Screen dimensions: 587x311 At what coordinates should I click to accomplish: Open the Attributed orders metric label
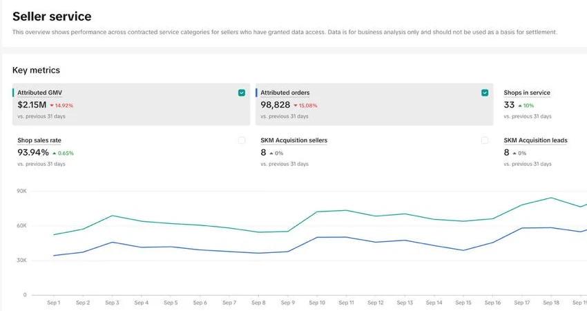tap(285, 93)
